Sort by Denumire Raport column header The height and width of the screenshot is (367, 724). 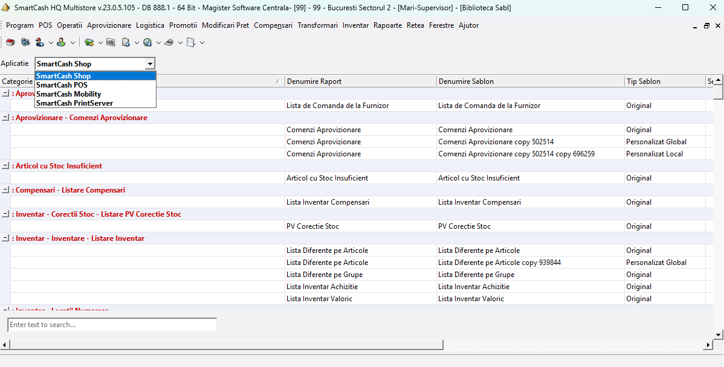pos(361,81)
